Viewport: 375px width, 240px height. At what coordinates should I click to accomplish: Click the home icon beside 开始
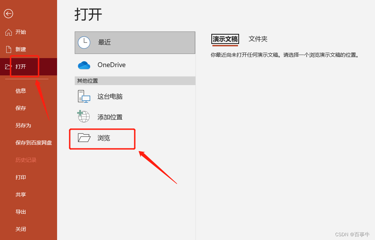click(9, 32)
